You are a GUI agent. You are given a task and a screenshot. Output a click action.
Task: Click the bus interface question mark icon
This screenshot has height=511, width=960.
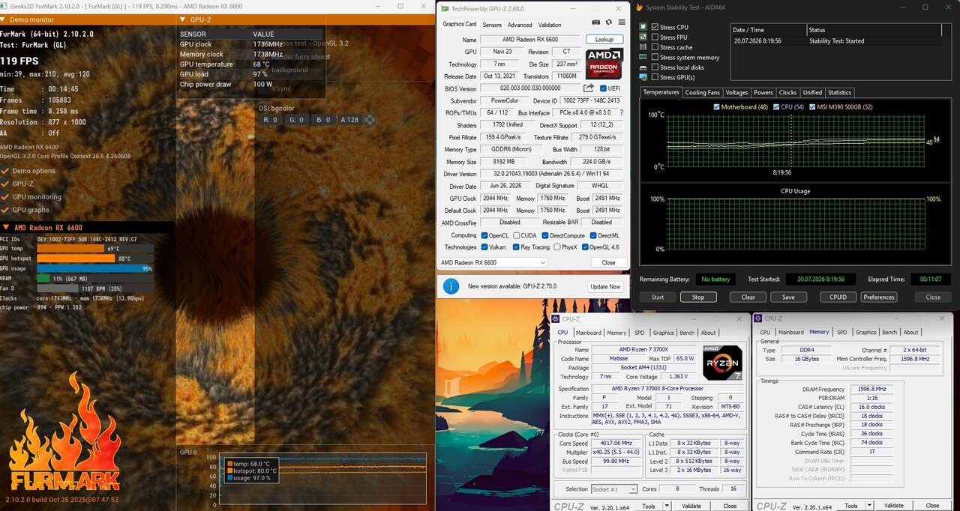[621, 112]
